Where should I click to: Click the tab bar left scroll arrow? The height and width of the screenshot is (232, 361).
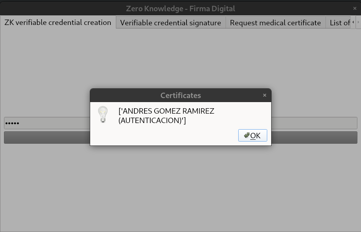click(353, 22)
